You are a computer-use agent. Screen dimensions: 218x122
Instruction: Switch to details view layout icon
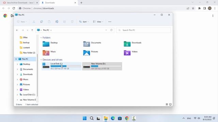coord(167,104)
